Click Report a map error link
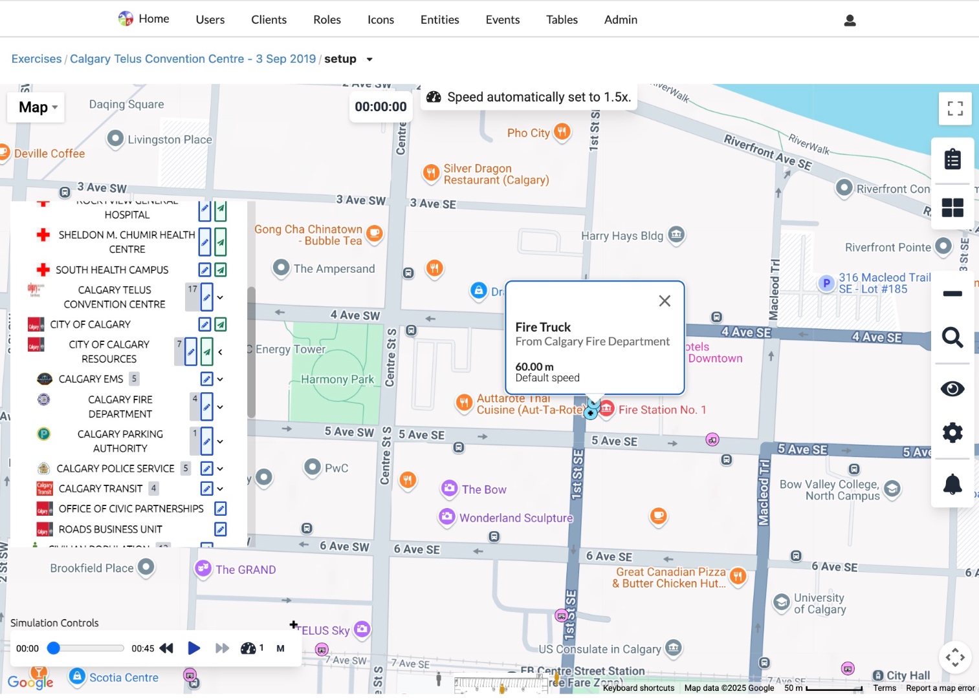979x698 pixels. tap(940, 688)
